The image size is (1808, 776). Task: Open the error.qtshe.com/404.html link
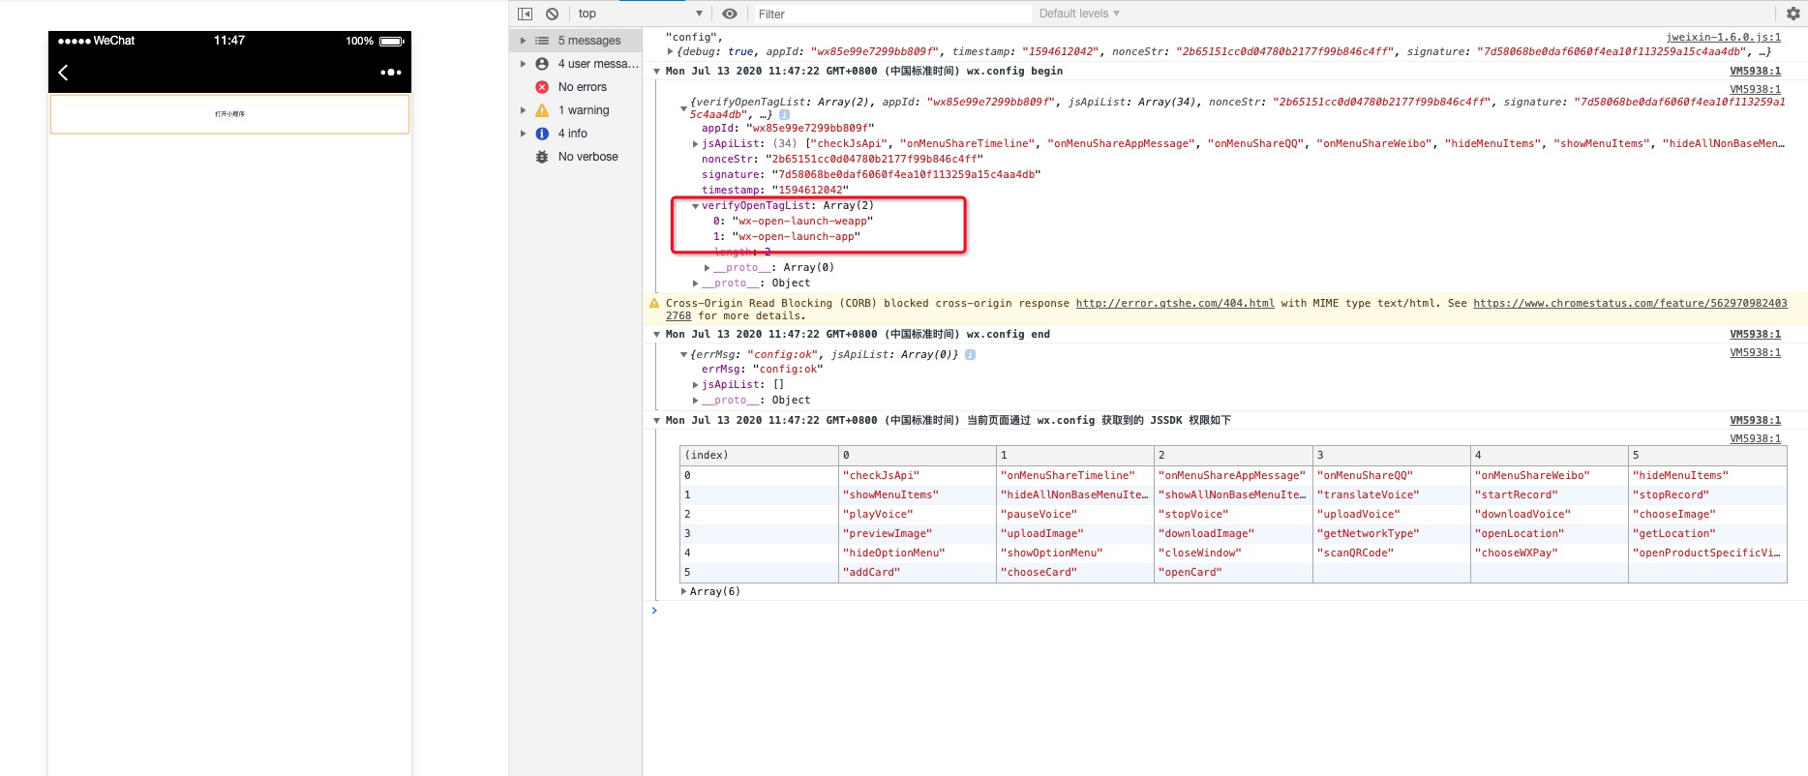[1175, 303]
